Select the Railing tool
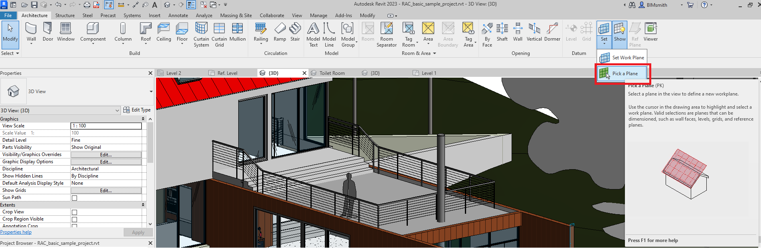The height and width of the screenshot is (248, 761). 261,32
